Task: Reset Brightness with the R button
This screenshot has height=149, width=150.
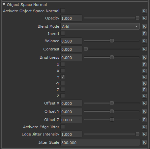Action: click(x=144, y=57)
